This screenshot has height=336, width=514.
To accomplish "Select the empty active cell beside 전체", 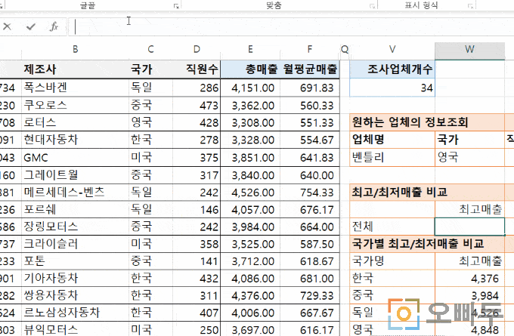I will point(469,227).
